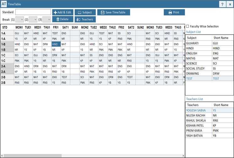234x158 pixels.
Task: Click the STD column header
Action: (5, 27)
